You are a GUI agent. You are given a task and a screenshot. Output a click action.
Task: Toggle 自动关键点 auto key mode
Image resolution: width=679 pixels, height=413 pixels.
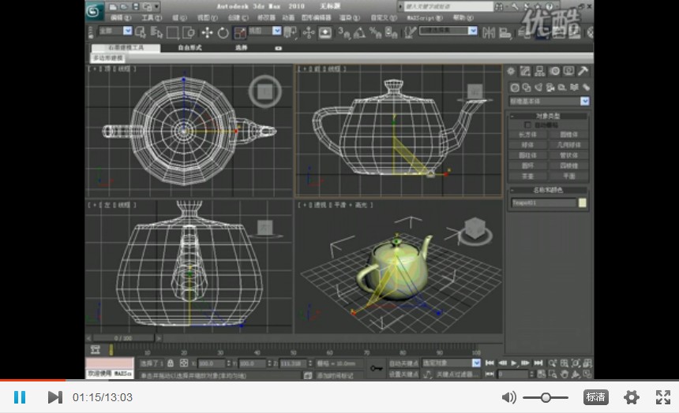(x=403, y=363)
